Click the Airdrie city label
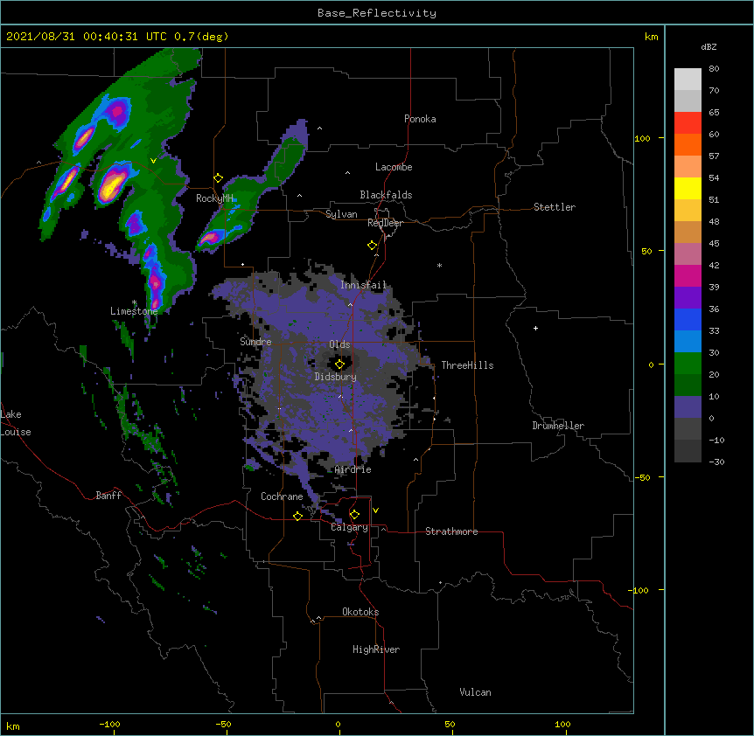This screenshot has width=754, height=736. 353,469
